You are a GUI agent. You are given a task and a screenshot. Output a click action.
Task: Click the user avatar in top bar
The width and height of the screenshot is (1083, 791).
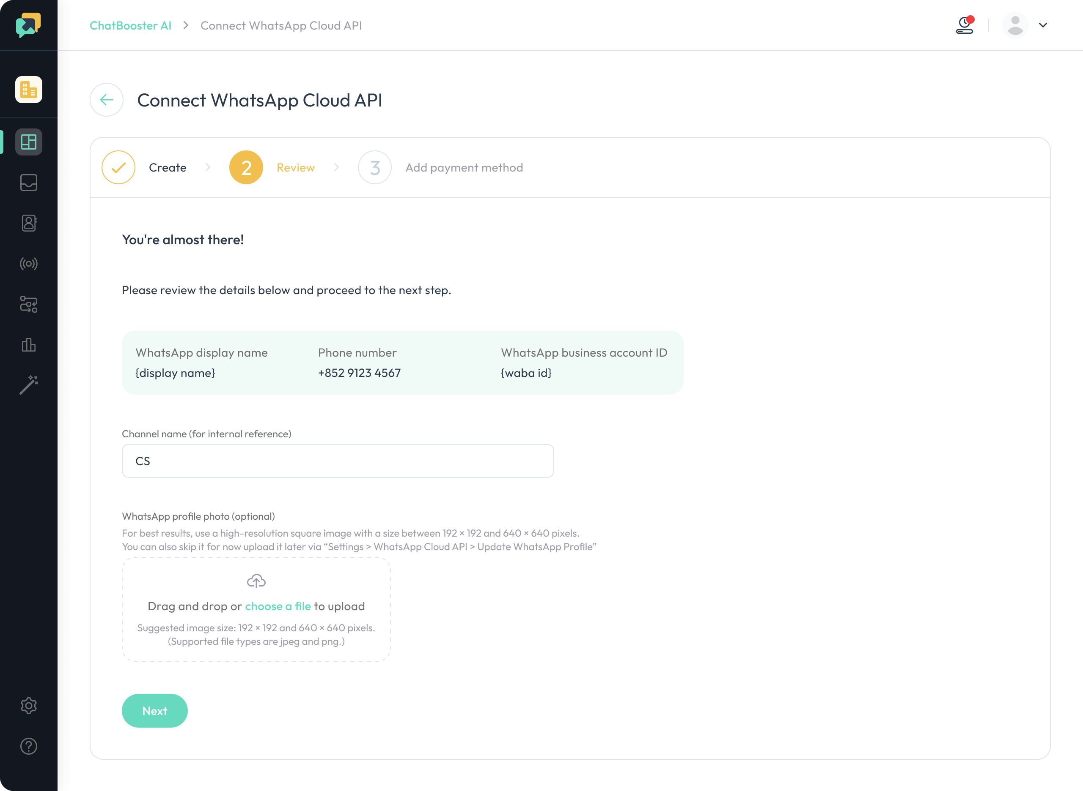1015,25
